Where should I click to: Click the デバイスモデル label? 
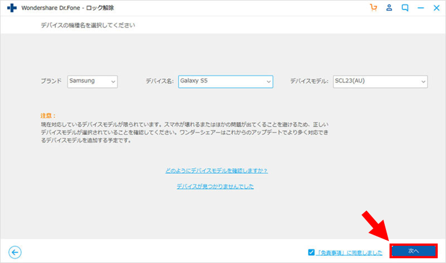click(309, 81)
